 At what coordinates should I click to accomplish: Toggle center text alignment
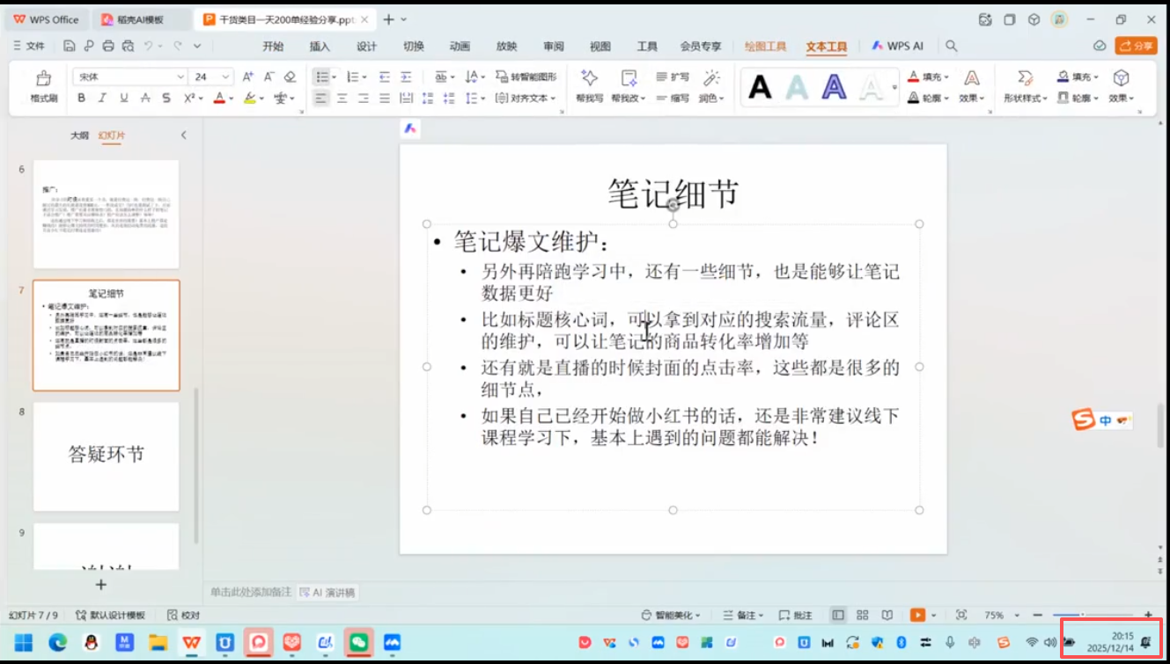coord(342,98)
